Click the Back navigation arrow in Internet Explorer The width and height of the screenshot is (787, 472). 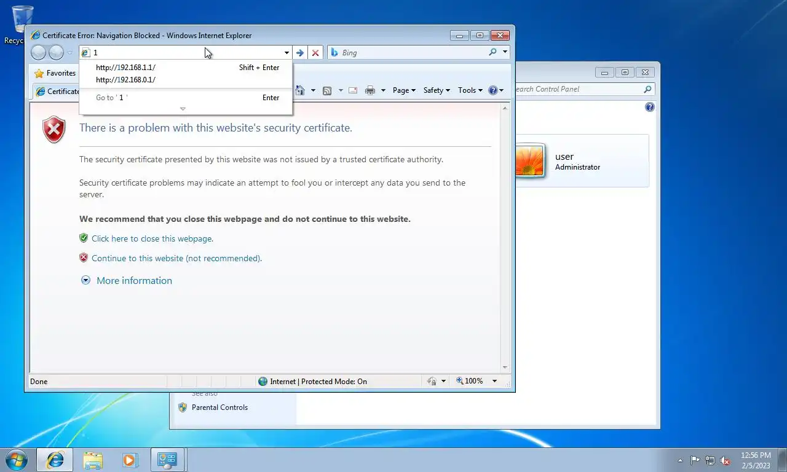[x=38, y=53]
